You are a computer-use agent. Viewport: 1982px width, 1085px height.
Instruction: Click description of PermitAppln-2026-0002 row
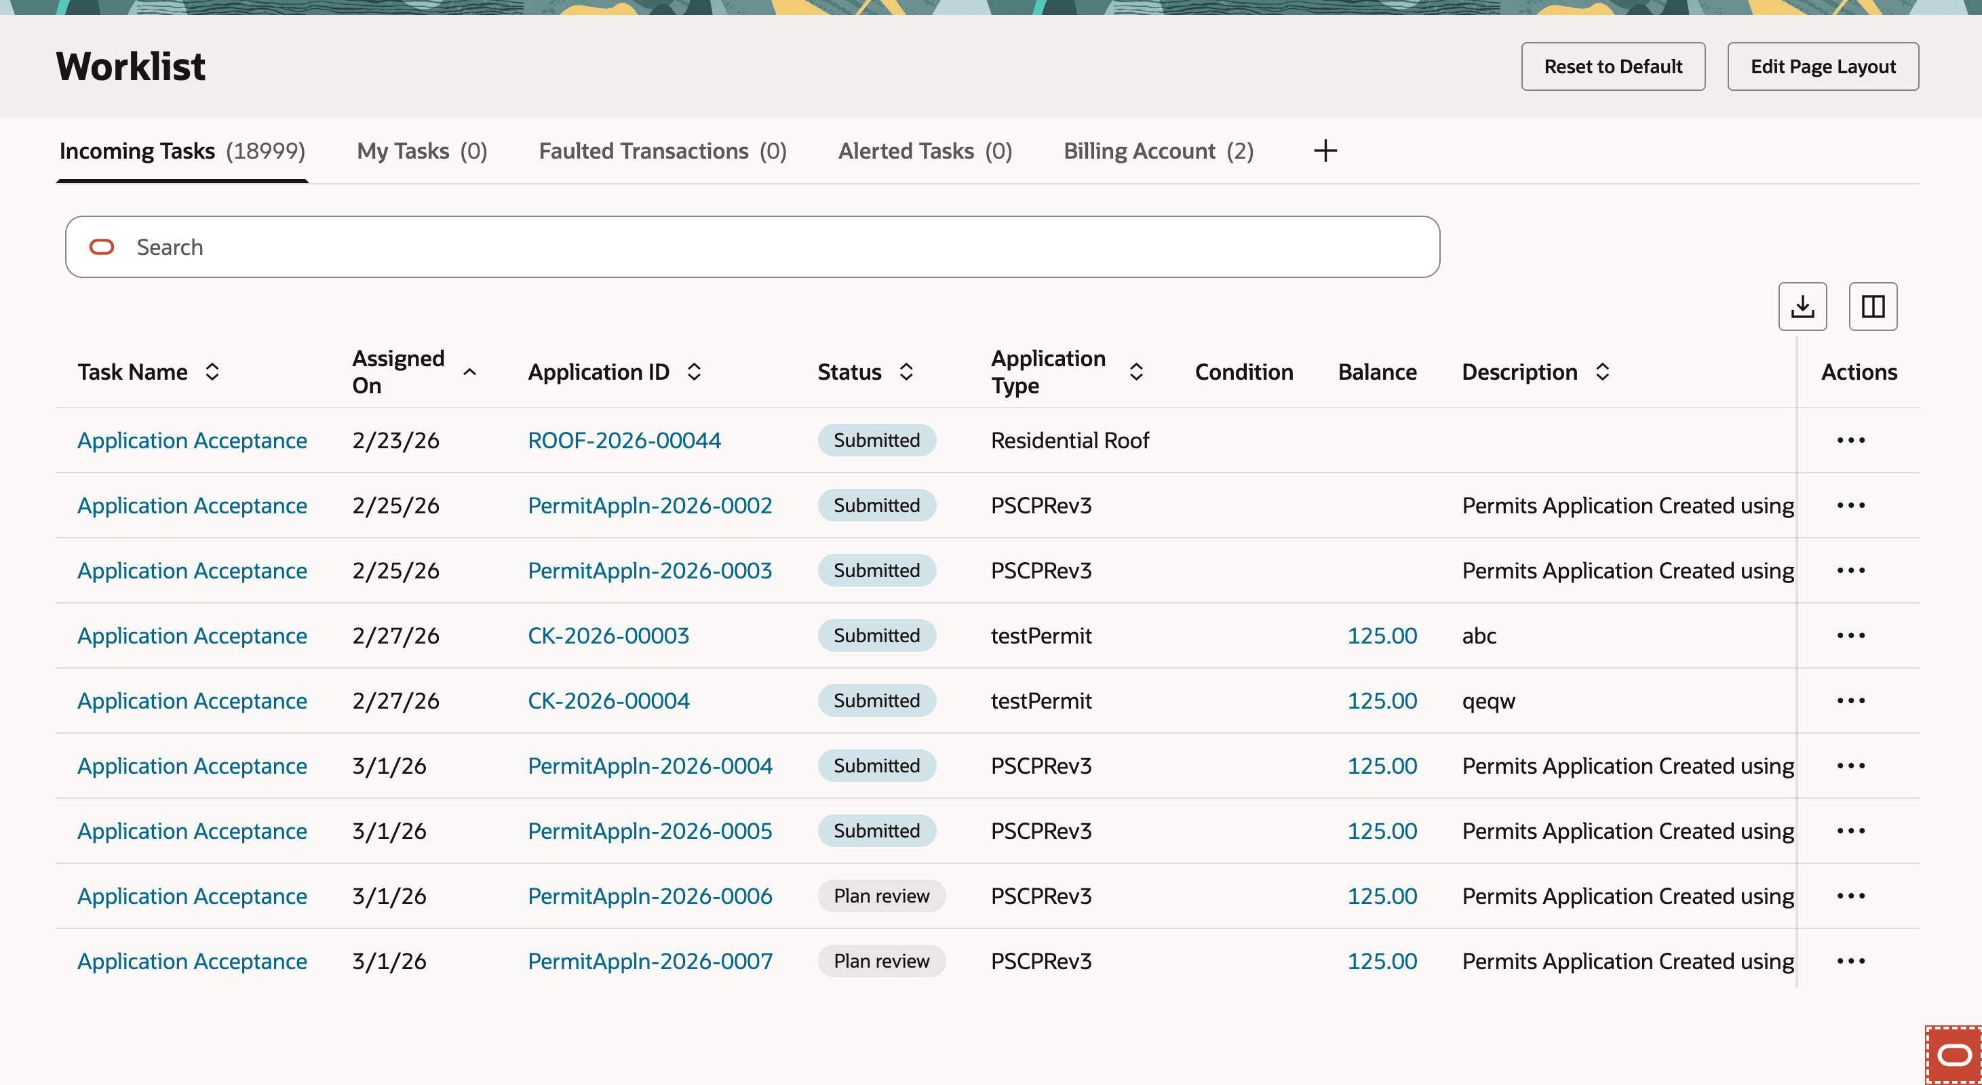pos(1627,505)
